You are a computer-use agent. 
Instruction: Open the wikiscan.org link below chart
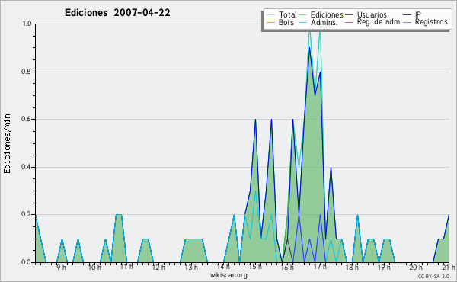228,275
